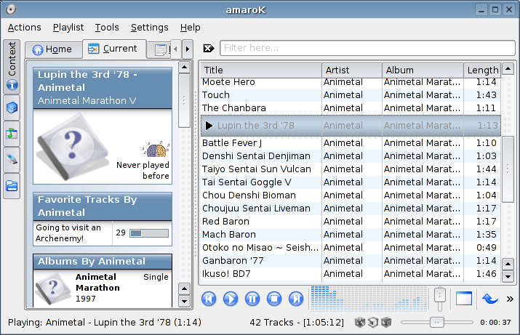Switch to Current context tab

coord(114,49)
